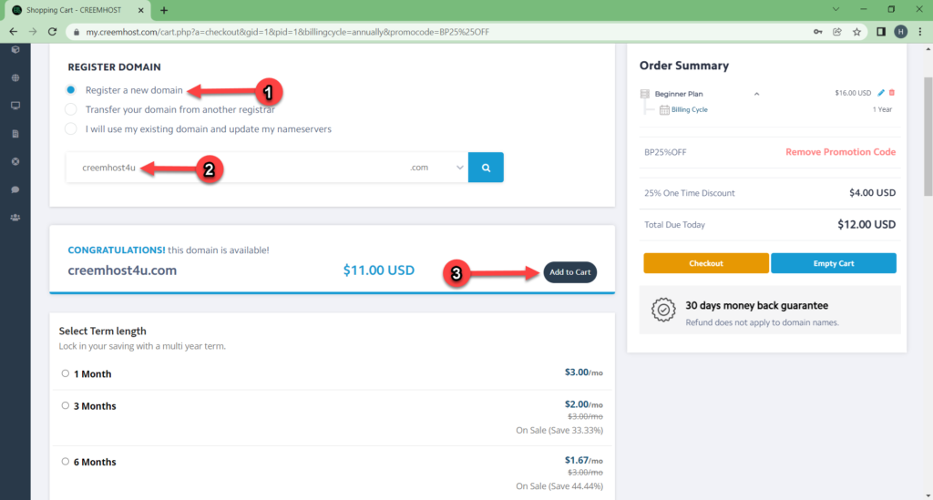This screenshot has width=933, height=500.
Task: Click the blue Empty Cart button
Action: 833,263
